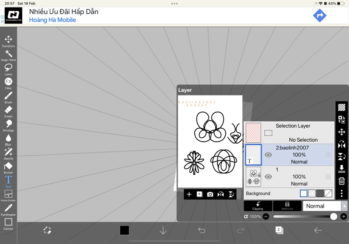Select the Selection Layer row
The height and width of the screenshot is (244, 349).
[x=289, y=133]
